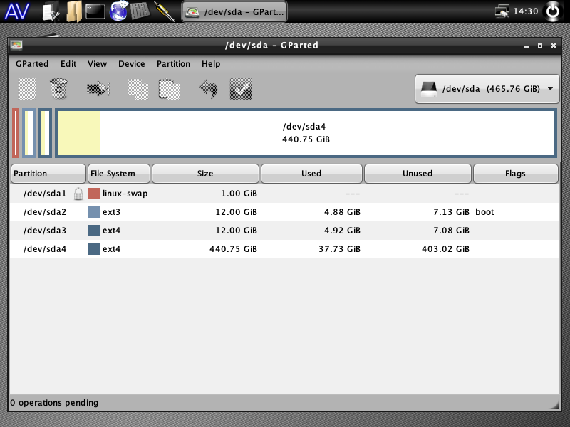570x427 pixels.
Task: Click the Undo last operation icon
Action: [209, 89]
